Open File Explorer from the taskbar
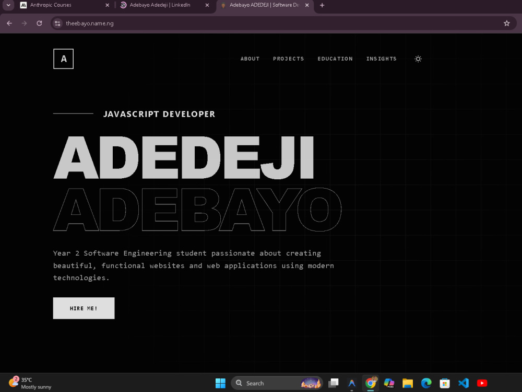Screen dimensions: 522x392 (408, 383)
